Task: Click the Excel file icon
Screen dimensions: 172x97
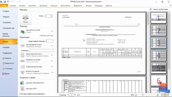Action: (22, 83)
